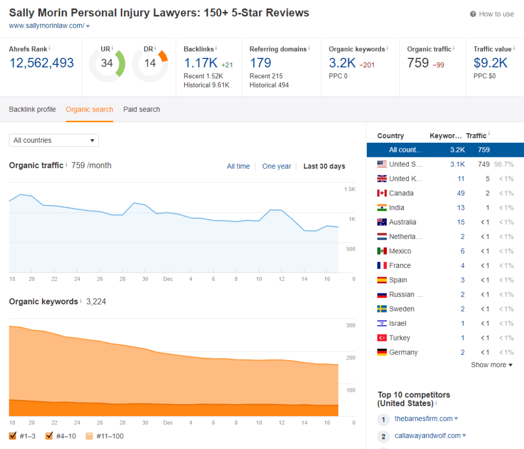Expand Show more countries
This screenshot has width=524, height=449.
492,365
